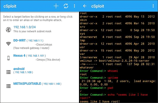Click the 'uptime' command in the terminal
The width and height of the screenshot is (158, 103).
click(113, 78)
